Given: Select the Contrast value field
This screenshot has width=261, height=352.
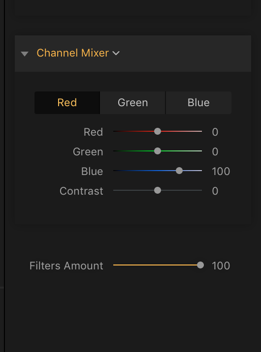Looking at the screenshot, I should [215, 191].
